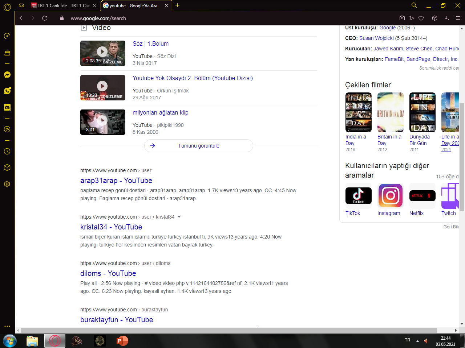The height and width of the screenshot is (348, 465).
Task: Open History clock icon in sidebar
Action: tap(7, 151)
